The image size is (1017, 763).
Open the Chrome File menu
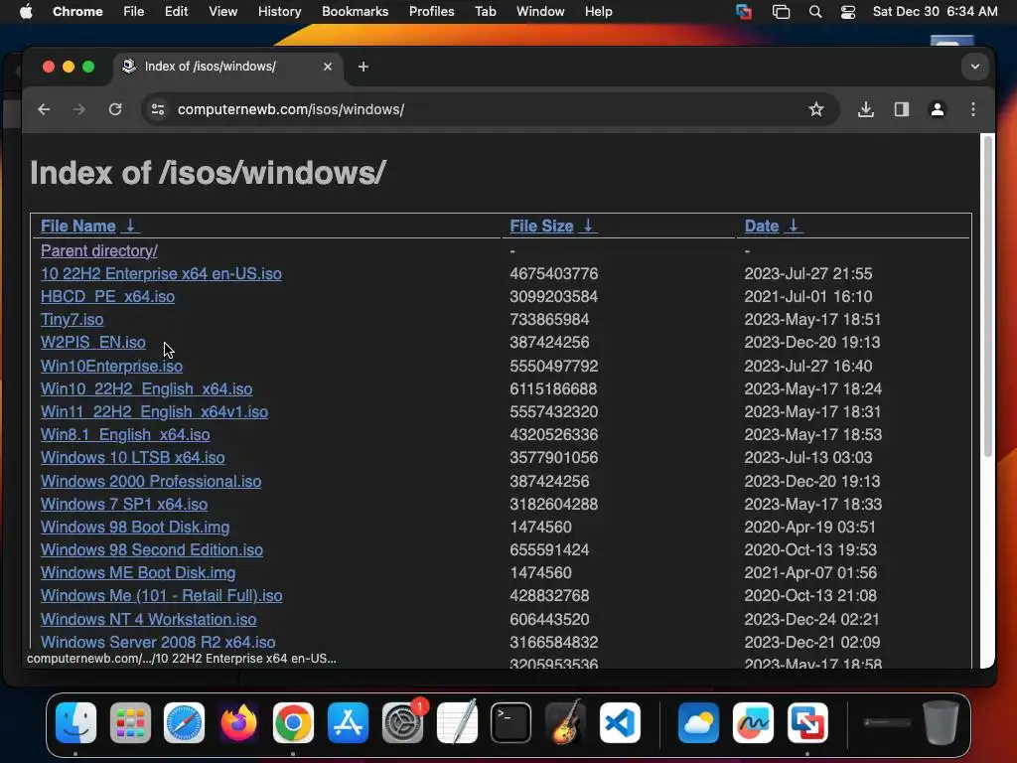coord(134,12)
